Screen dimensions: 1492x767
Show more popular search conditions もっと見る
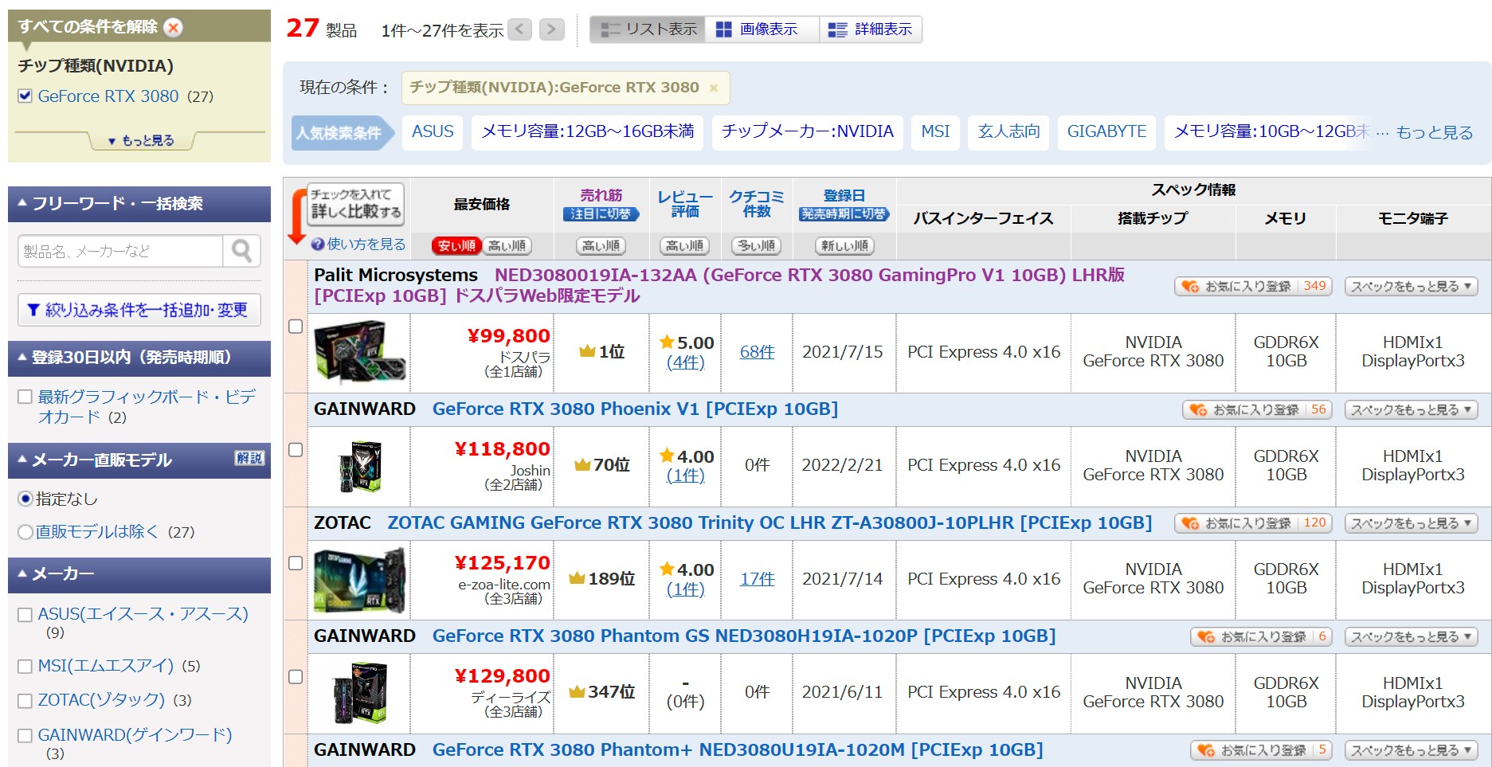click(x=1435, y=133)
